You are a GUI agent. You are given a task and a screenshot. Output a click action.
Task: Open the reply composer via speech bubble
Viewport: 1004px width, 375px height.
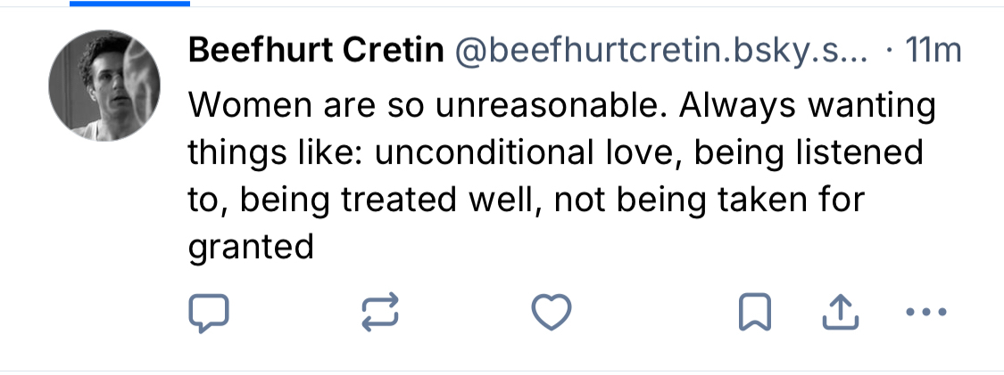[210, 312]
